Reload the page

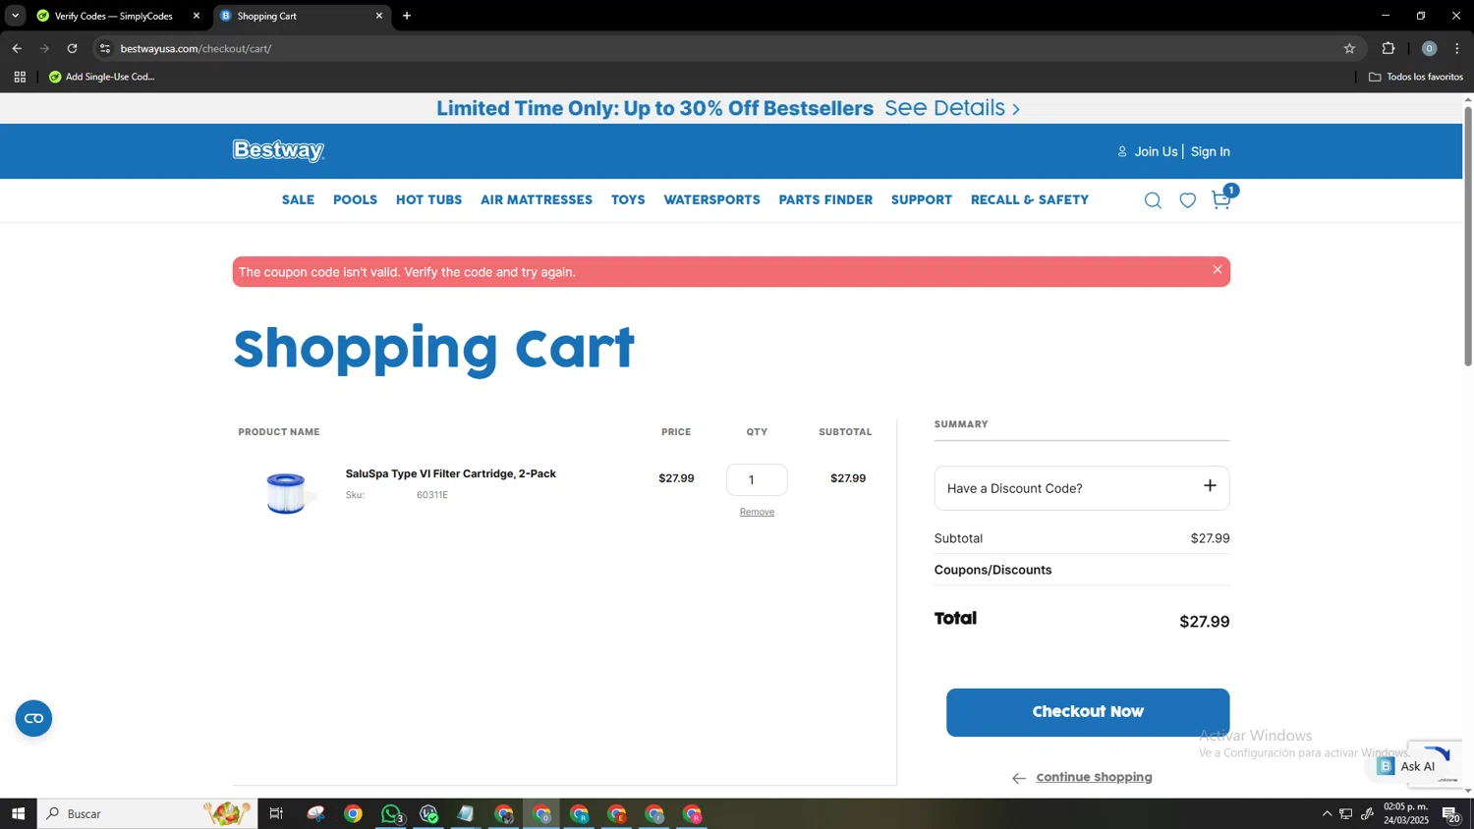pos(72,48)
